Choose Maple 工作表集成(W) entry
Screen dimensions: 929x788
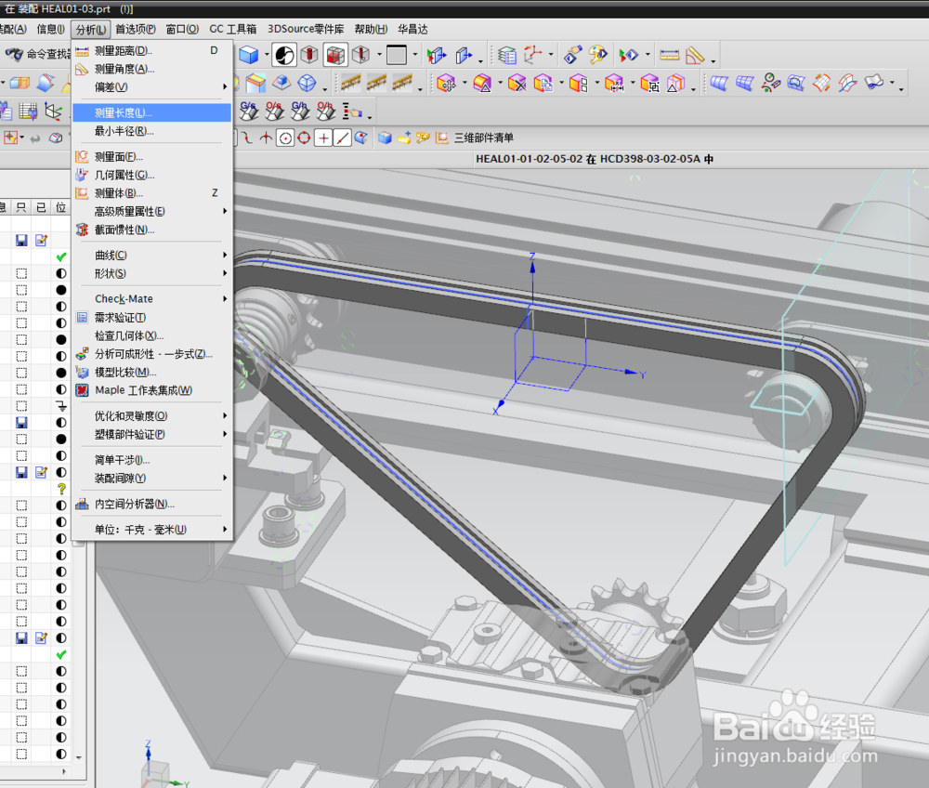coord(151,390)
